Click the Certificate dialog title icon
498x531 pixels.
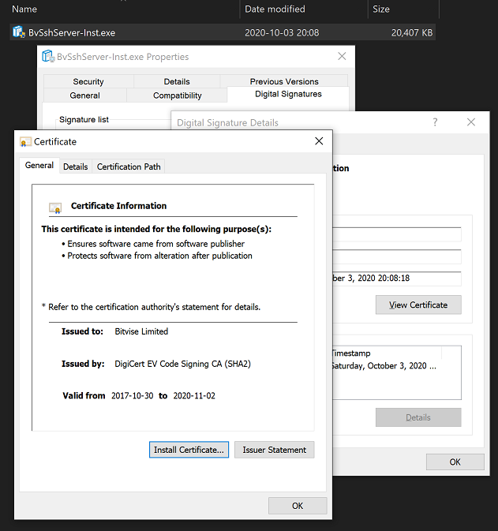(x=25, y=141)
